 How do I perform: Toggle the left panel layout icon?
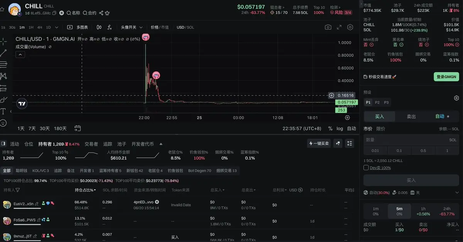pyautogui.click(x=3, y=144)
